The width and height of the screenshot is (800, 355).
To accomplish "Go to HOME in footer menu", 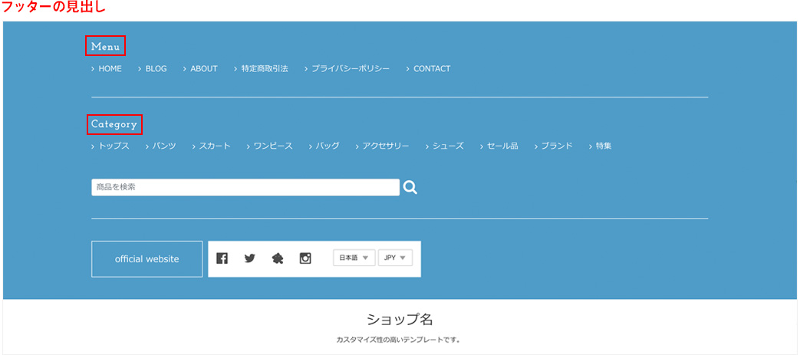I will (x=110, y=69).
